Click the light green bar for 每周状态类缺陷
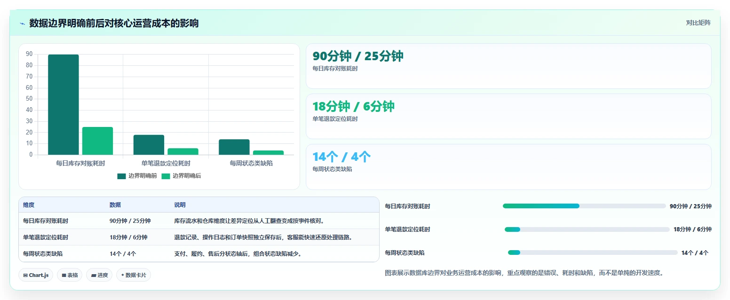Screen dimensions: 730x300 tap(268, 152)
